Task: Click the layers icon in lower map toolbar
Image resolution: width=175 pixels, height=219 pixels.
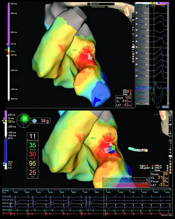Action: [170, 124]
